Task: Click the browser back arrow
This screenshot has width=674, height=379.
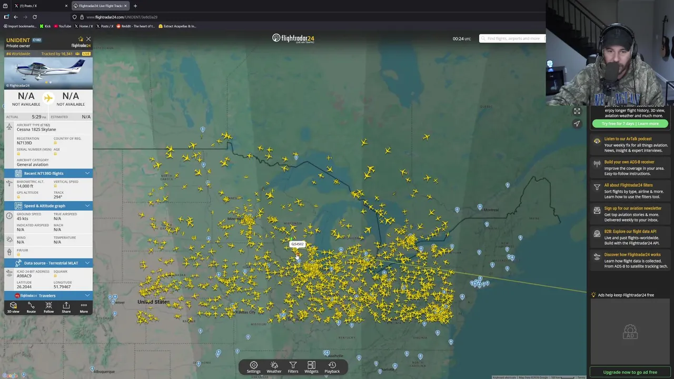Action: (x=16, y=17)
